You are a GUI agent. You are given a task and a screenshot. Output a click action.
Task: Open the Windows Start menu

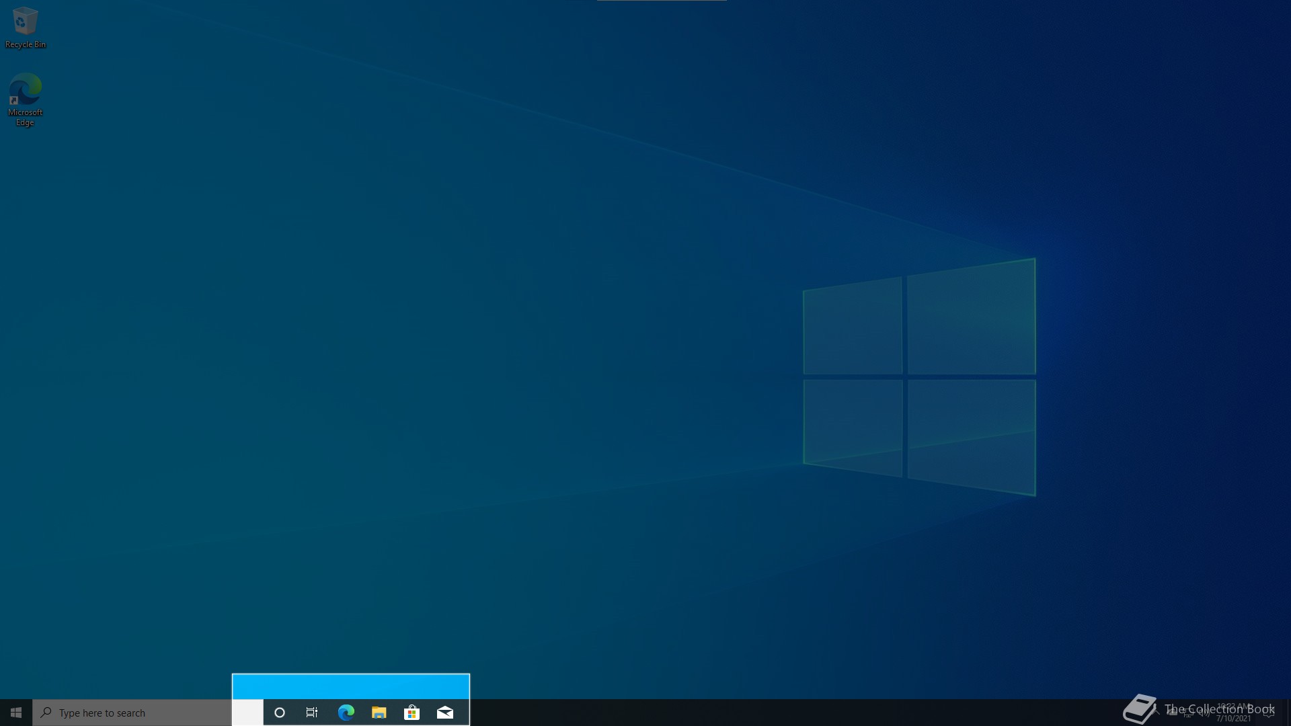[x=16, y=713]
